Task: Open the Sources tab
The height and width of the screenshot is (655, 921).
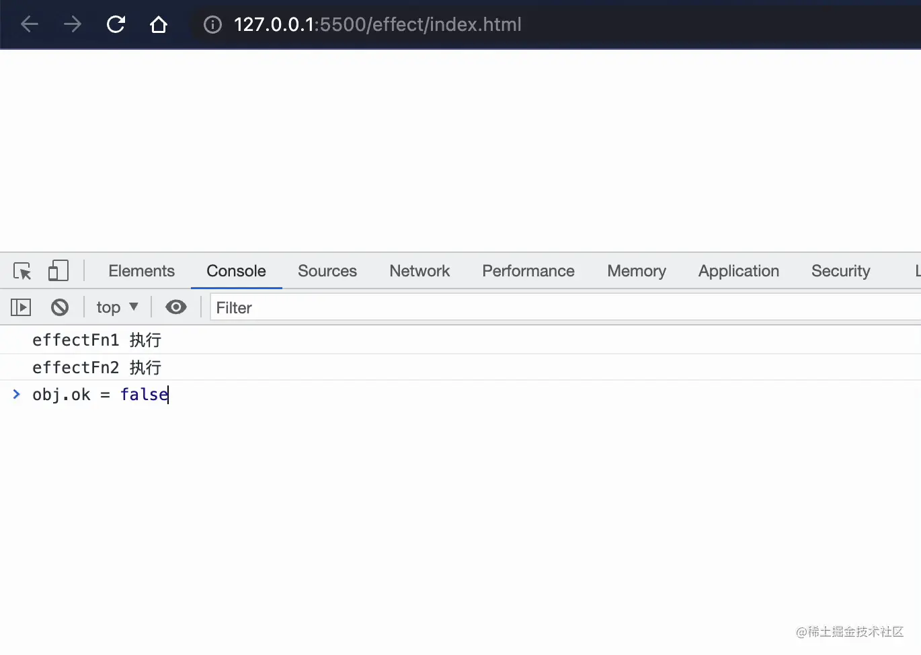Action: click(327, 271)
